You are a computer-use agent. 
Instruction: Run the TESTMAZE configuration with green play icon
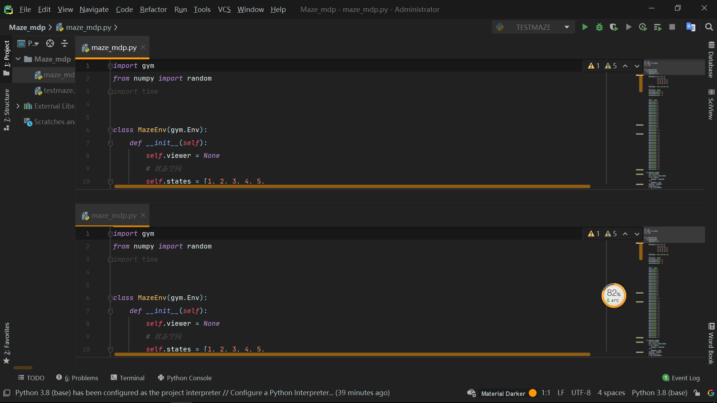[585, 27]
